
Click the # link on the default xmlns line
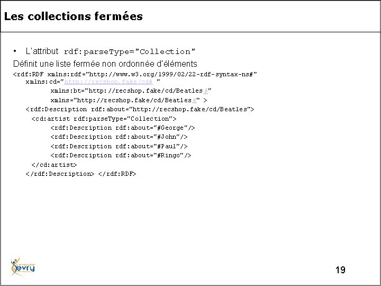pyautogui.click(x=195, y=100)
